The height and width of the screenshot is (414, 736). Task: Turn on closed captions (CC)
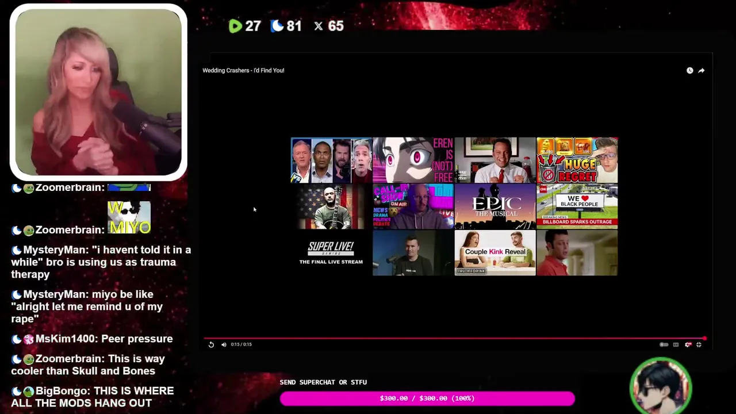676,344
